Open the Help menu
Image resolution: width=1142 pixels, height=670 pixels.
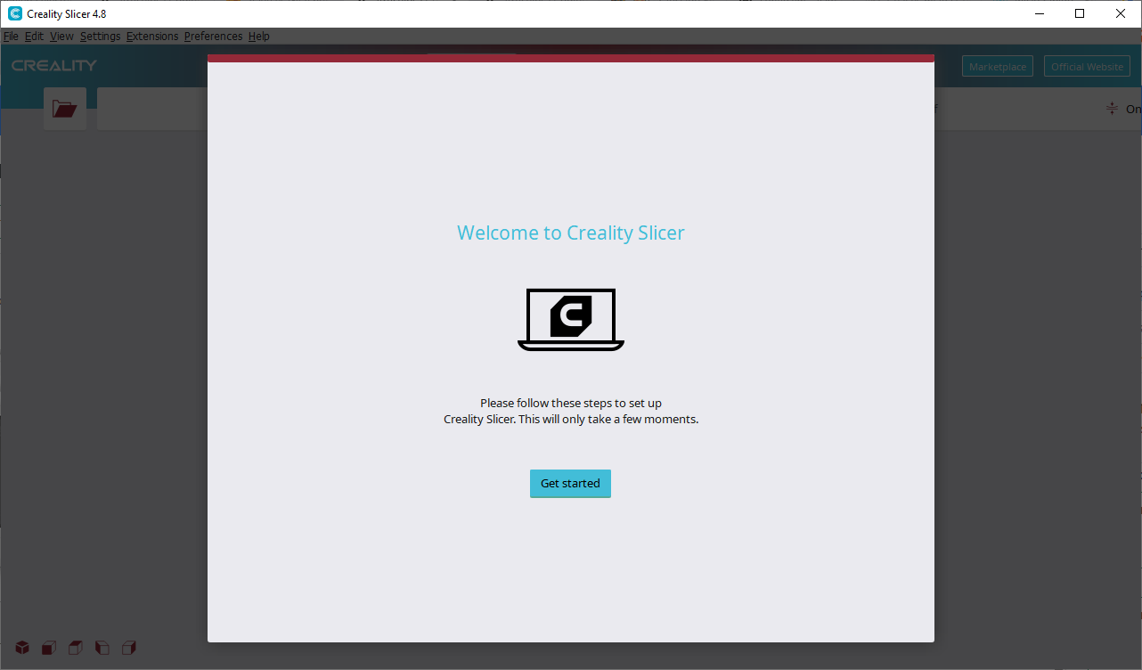tap(258, 37)
